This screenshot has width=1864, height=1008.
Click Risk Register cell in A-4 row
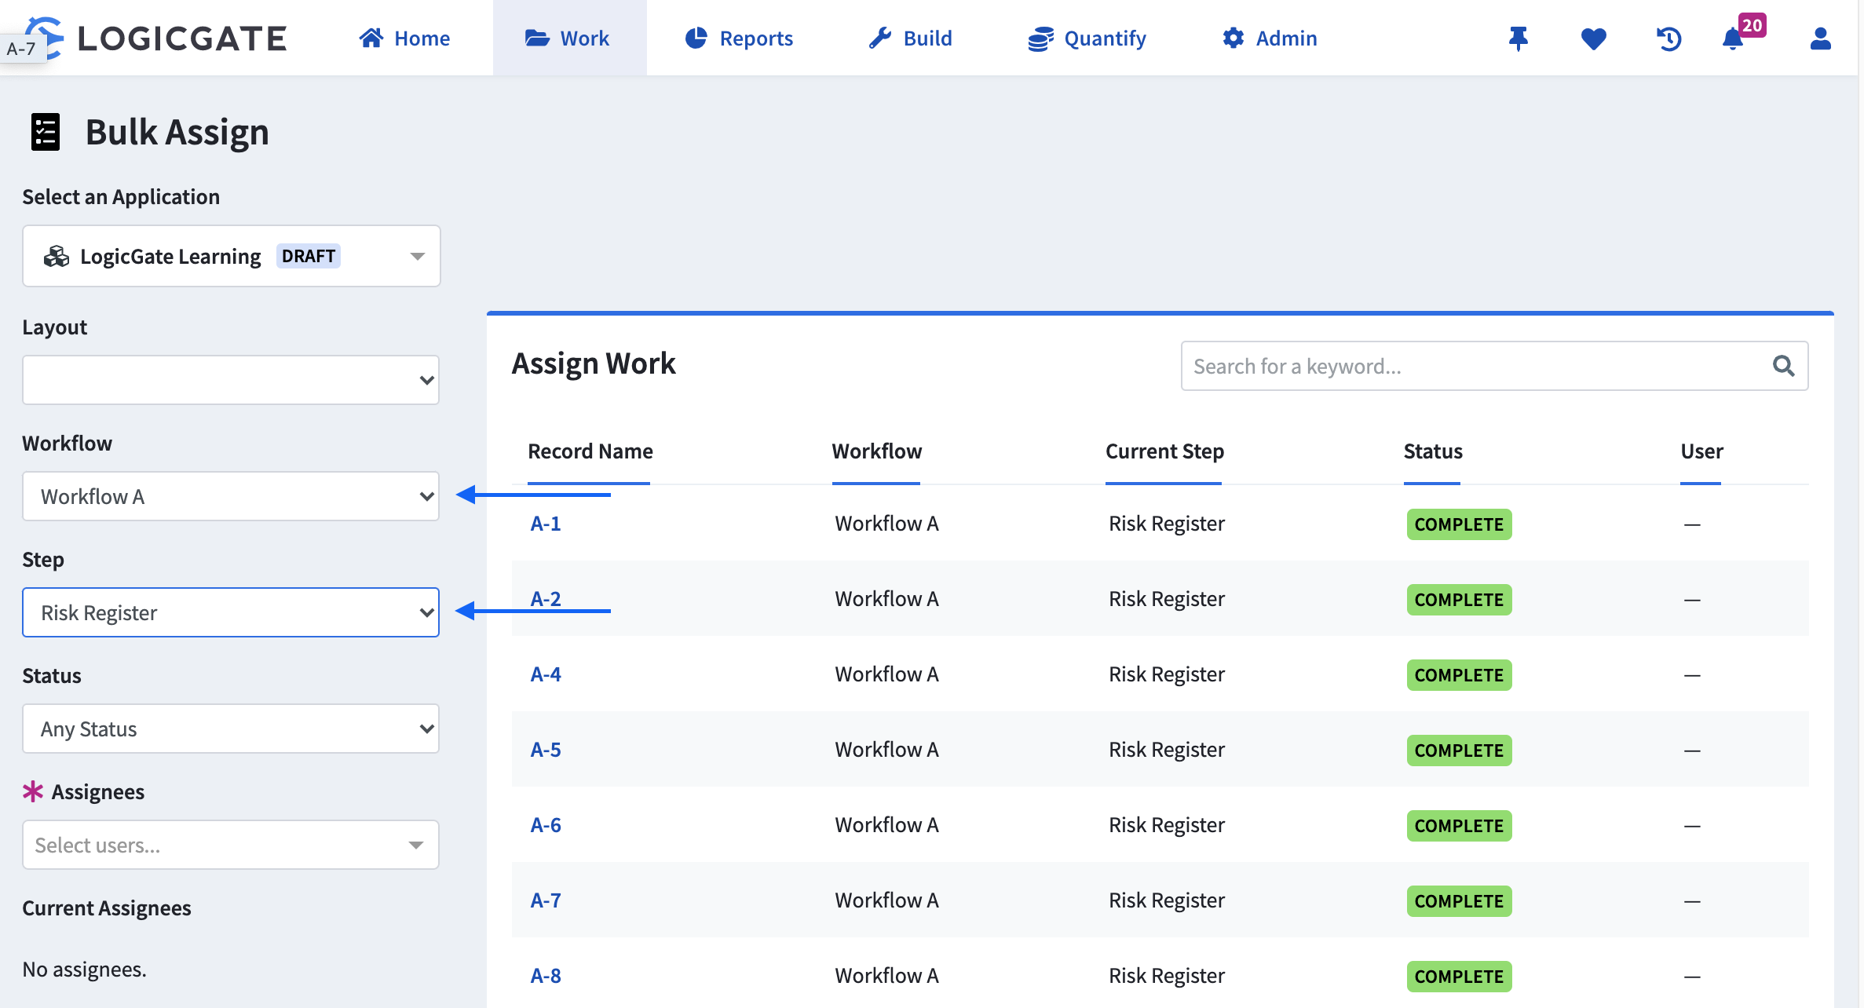tap(1167, 674)
